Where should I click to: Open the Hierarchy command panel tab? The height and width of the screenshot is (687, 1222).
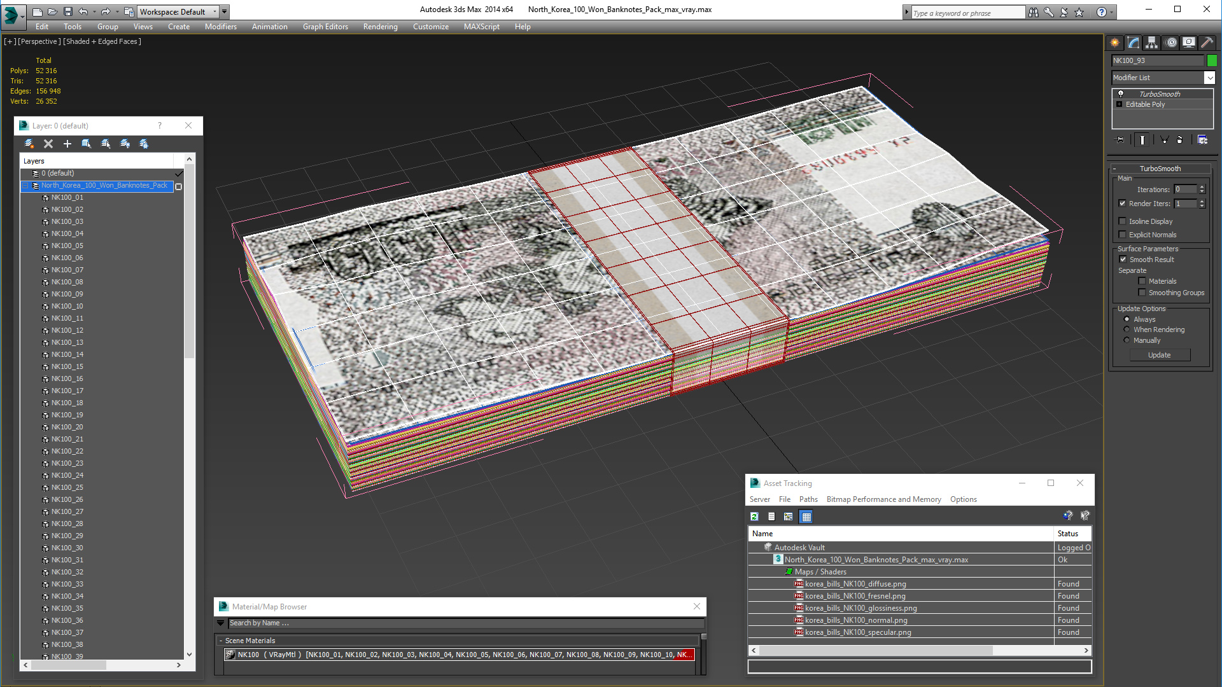[1151, 43]
